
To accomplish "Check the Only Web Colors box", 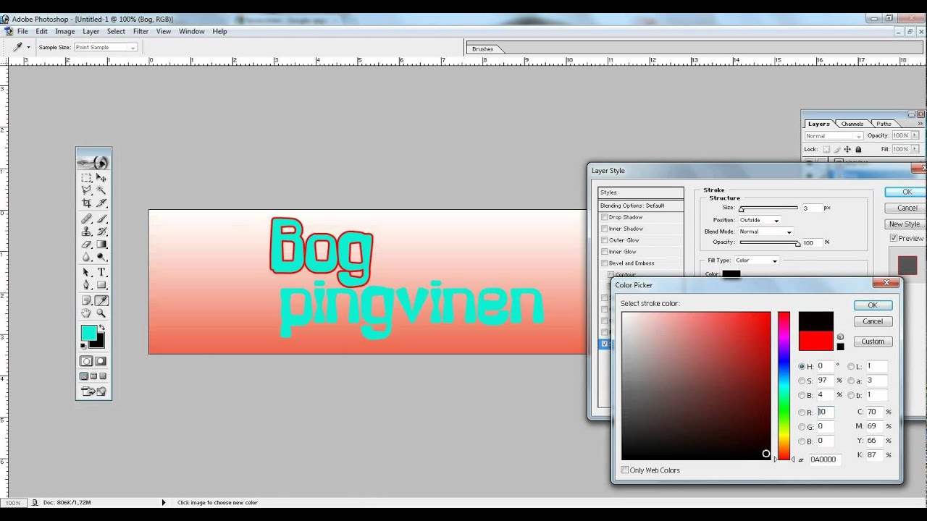I will (625, 470).
